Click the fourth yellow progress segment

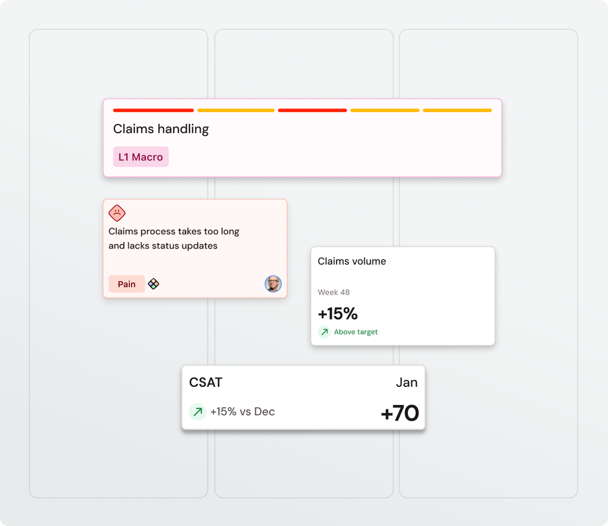tap(385, 111)
